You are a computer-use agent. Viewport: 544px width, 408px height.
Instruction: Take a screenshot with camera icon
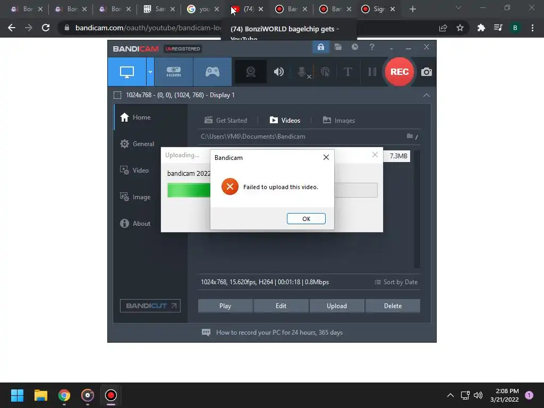(427, 72)
